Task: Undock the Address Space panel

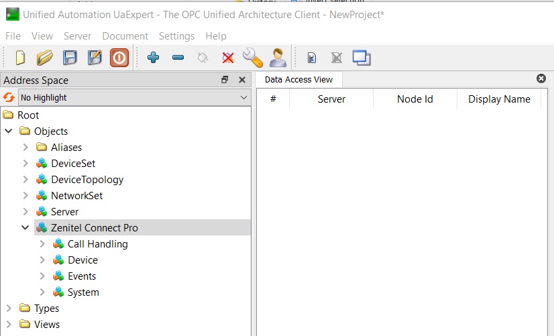Action: coord(225,80)
